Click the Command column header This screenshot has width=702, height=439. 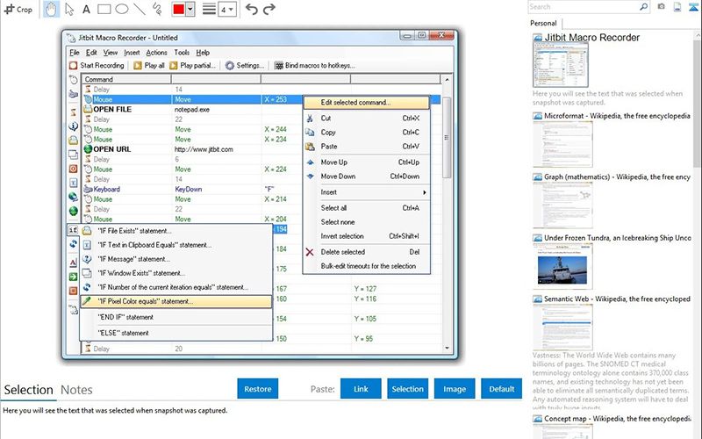(x=126, y=79)
